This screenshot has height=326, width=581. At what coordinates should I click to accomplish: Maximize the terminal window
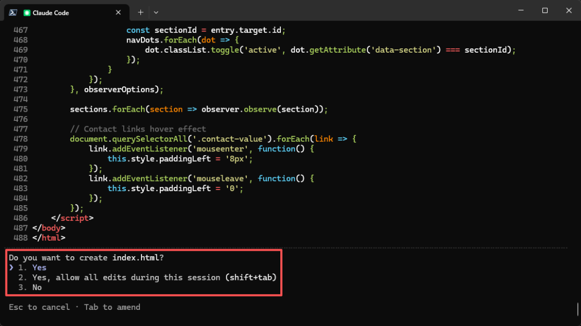[x=544, y=11]
